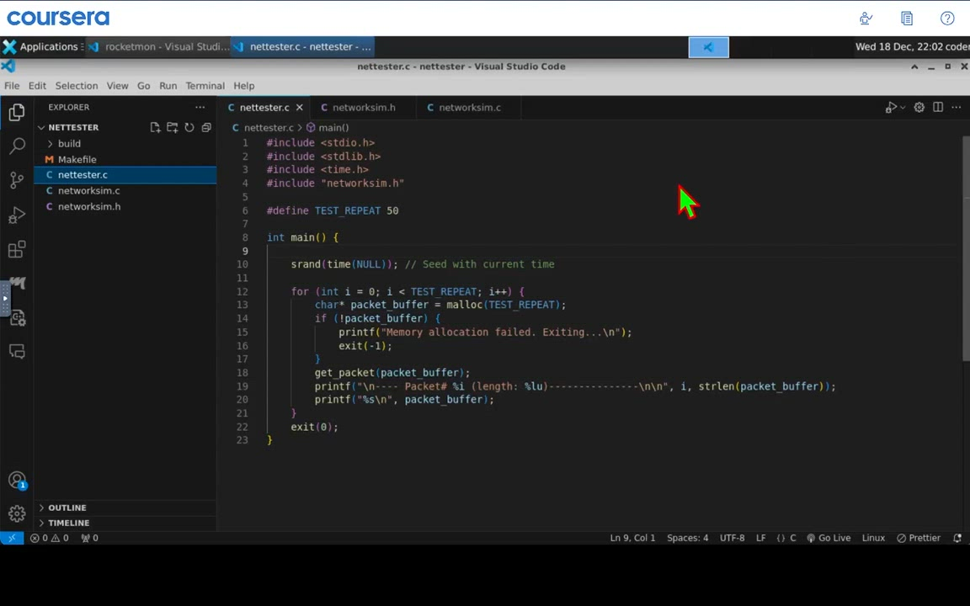Click the Coursera help question mark icon

(x=947, y=18)
